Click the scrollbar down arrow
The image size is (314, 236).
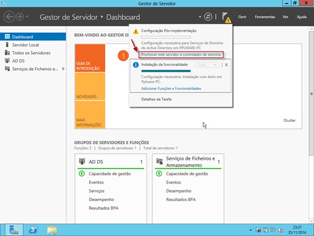(x=311, y=221)
